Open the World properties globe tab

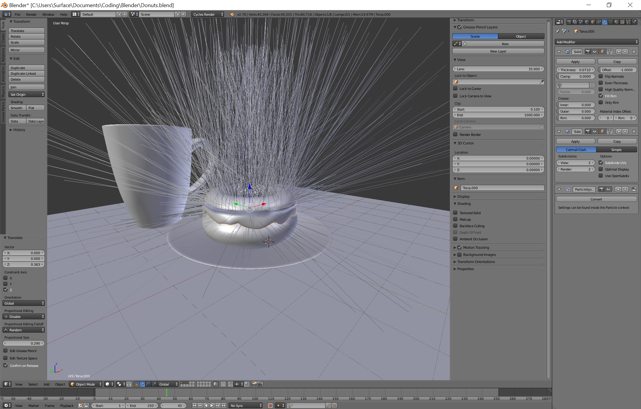pyautogui.click(x=587, y=22)
